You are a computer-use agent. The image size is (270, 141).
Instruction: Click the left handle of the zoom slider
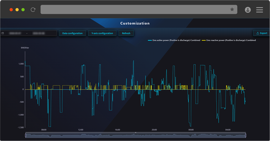[x=26, y=135]
